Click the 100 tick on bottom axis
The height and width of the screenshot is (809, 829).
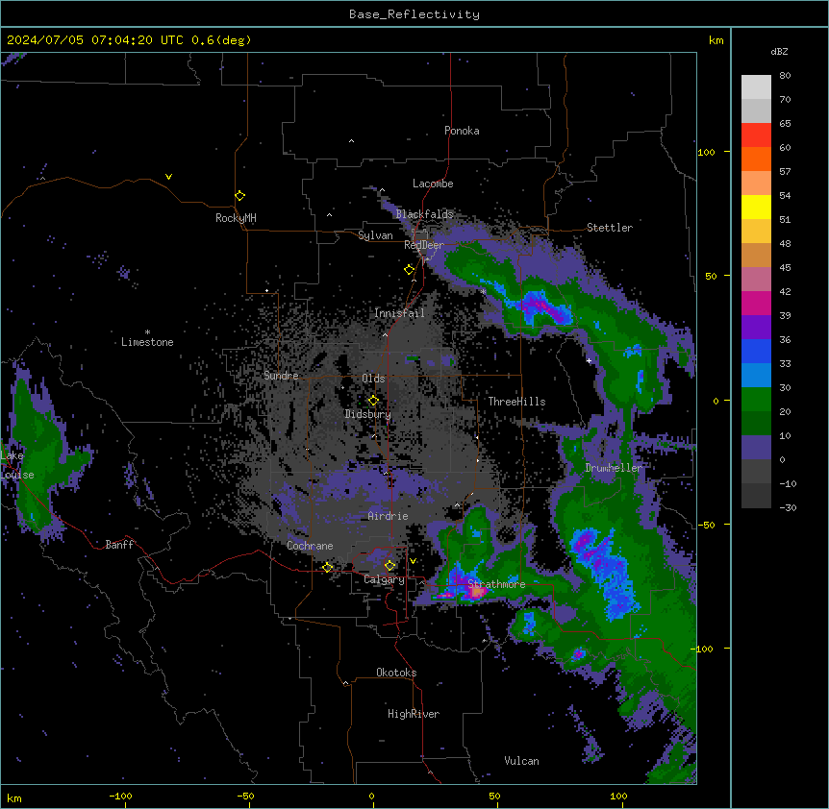tap(618, 797)
